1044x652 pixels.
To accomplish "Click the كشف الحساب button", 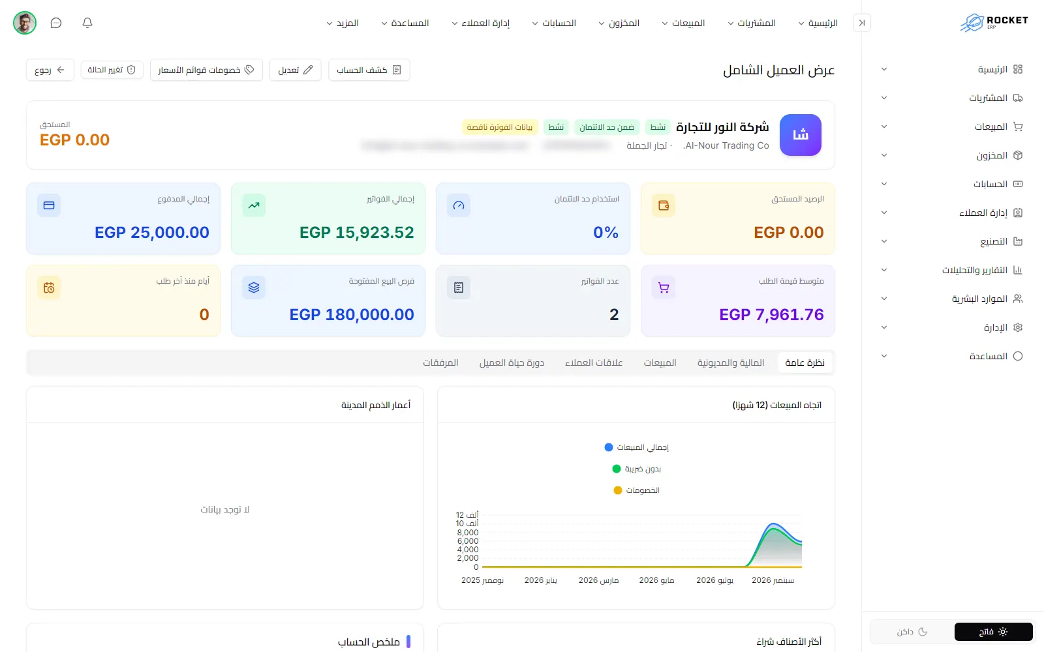I will (369, 70).
